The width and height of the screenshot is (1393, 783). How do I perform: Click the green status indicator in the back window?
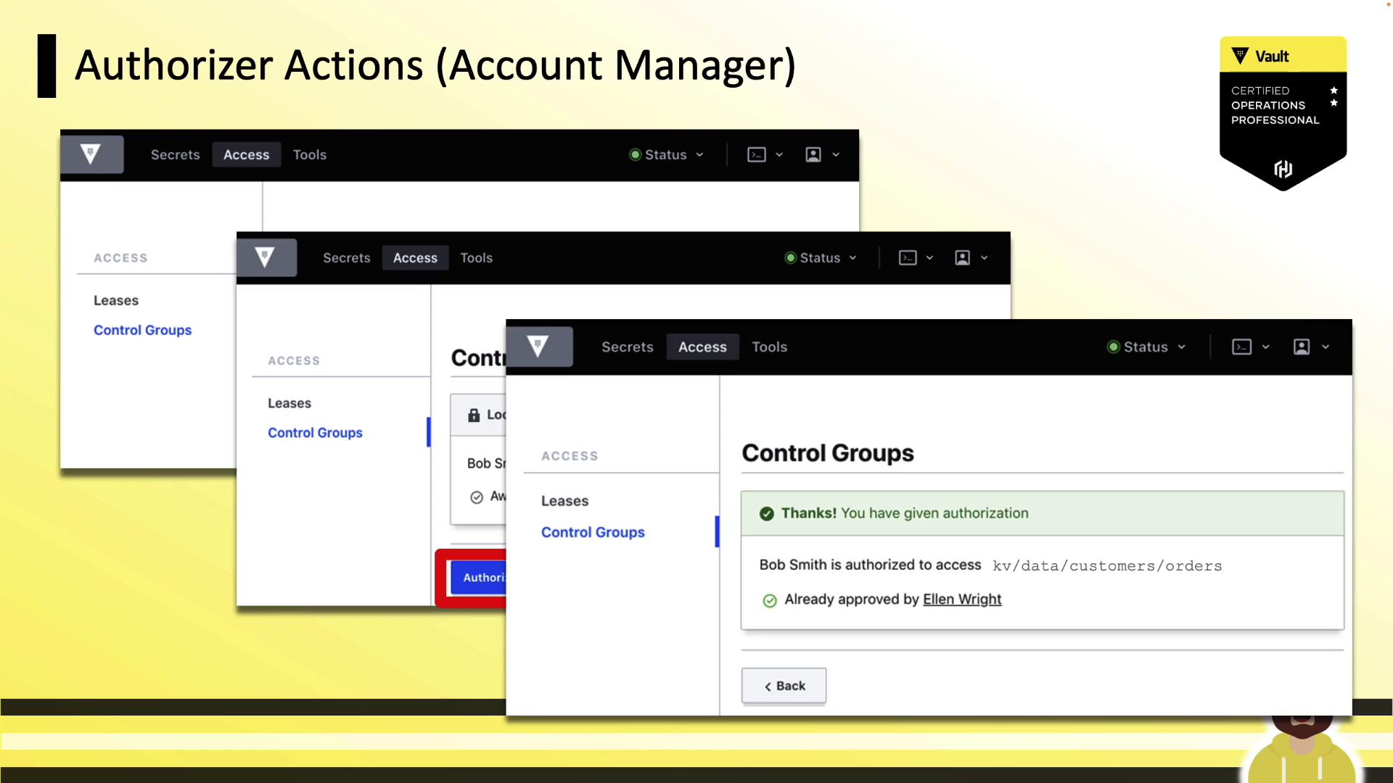[x=635, y=154]
